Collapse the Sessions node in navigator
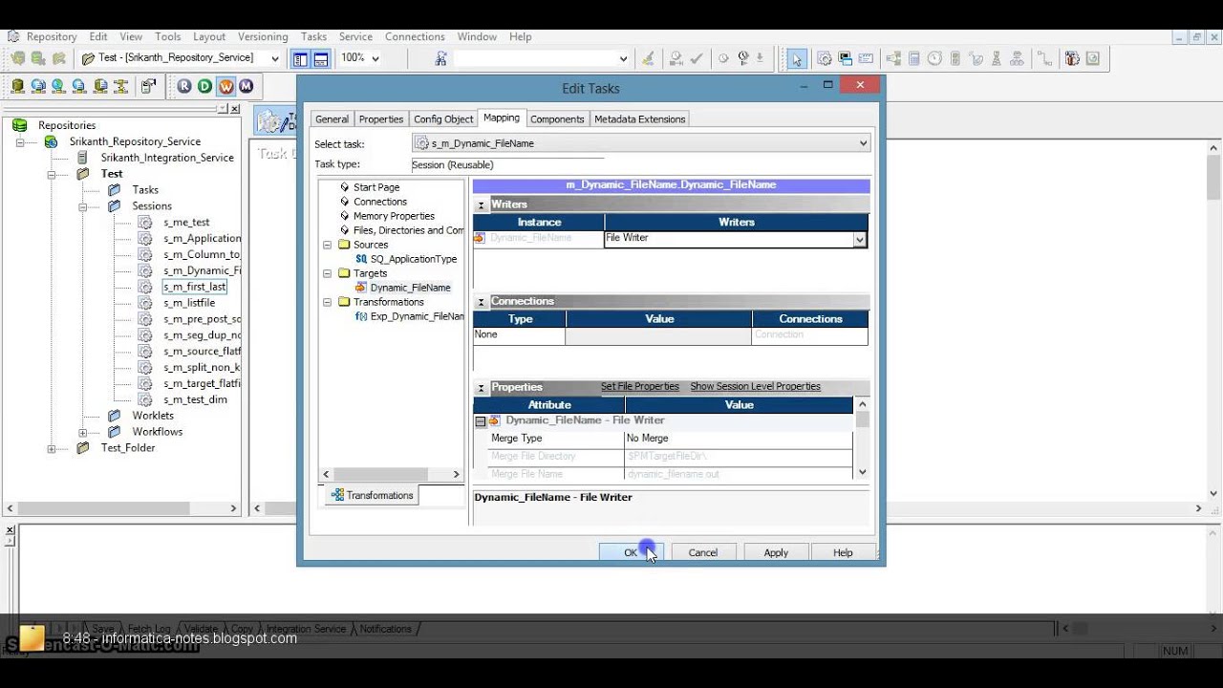Viewport: 1223px width, 688px height. 82,206
